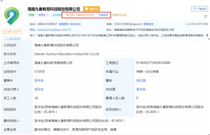Click the 实际控制人 label
This screenshot has height=135, width=210.
click(x=113, y=110)
